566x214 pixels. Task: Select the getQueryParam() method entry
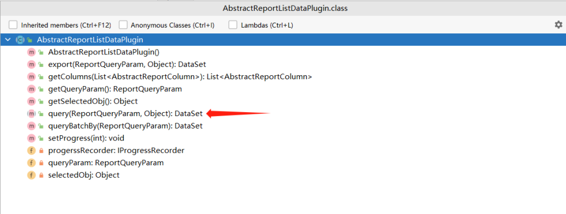(x=115, y=89)
